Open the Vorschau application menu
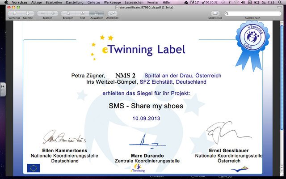286x179 pixels. point(19,3)
